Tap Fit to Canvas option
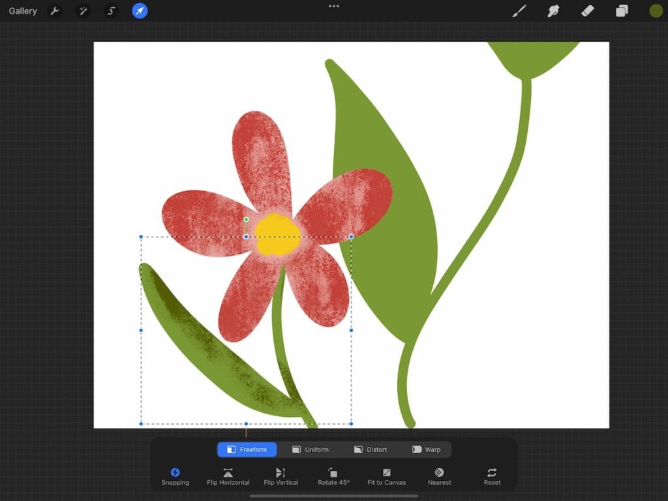The height and width of the screenshot is (501, 668). tap(386, 475)
